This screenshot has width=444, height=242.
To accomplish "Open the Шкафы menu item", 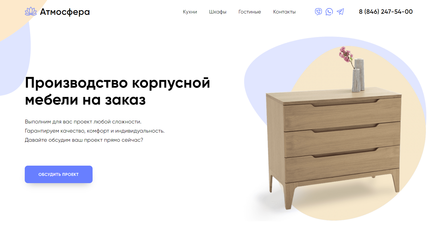I will (x=218, y=12).
